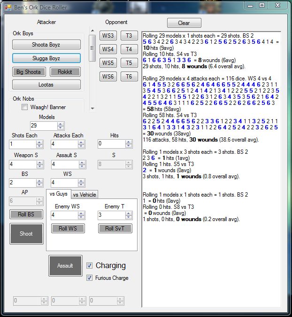Screen dimensions: 292x317
Task: Decrease Enemy WS value
Action: tap(81, 217)
